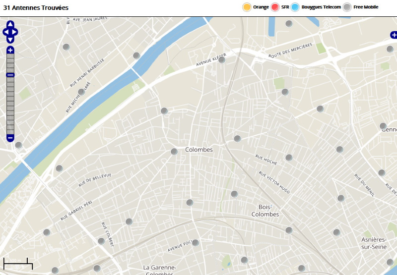Click the zoom slider handle
Viewport: 397px width, 275px height.
click(10, 75)
